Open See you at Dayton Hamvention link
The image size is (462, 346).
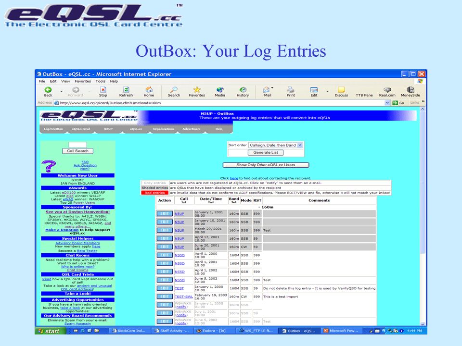(x=77, y=211)
